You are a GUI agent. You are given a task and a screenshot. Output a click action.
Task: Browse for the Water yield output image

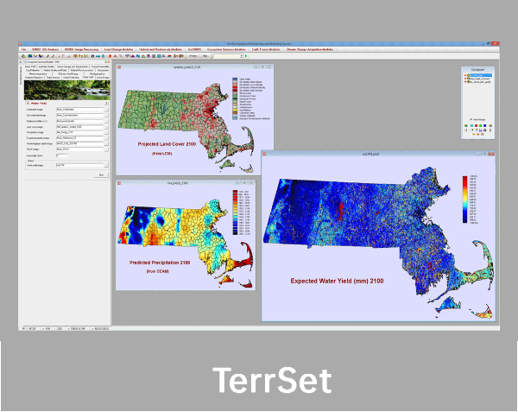click(x=106, y=165)
